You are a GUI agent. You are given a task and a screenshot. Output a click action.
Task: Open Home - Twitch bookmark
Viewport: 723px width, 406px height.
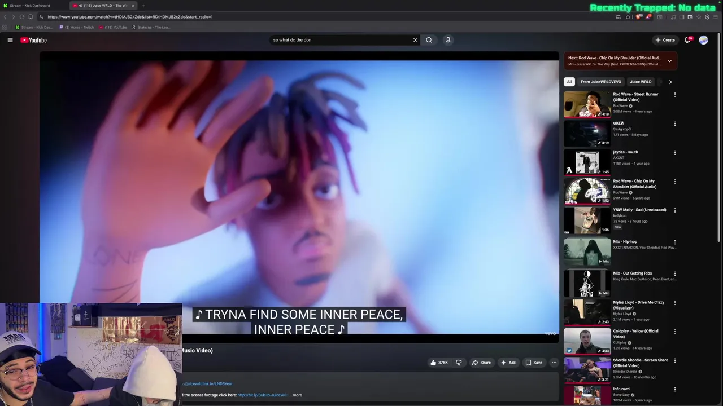pos(77,27)
